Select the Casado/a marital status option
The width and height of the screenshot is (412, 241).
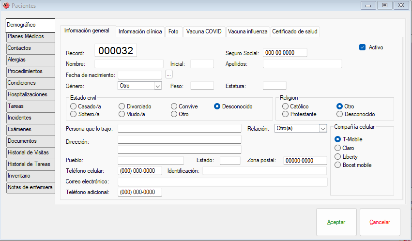pyautogui.click(x=74, y=106)
